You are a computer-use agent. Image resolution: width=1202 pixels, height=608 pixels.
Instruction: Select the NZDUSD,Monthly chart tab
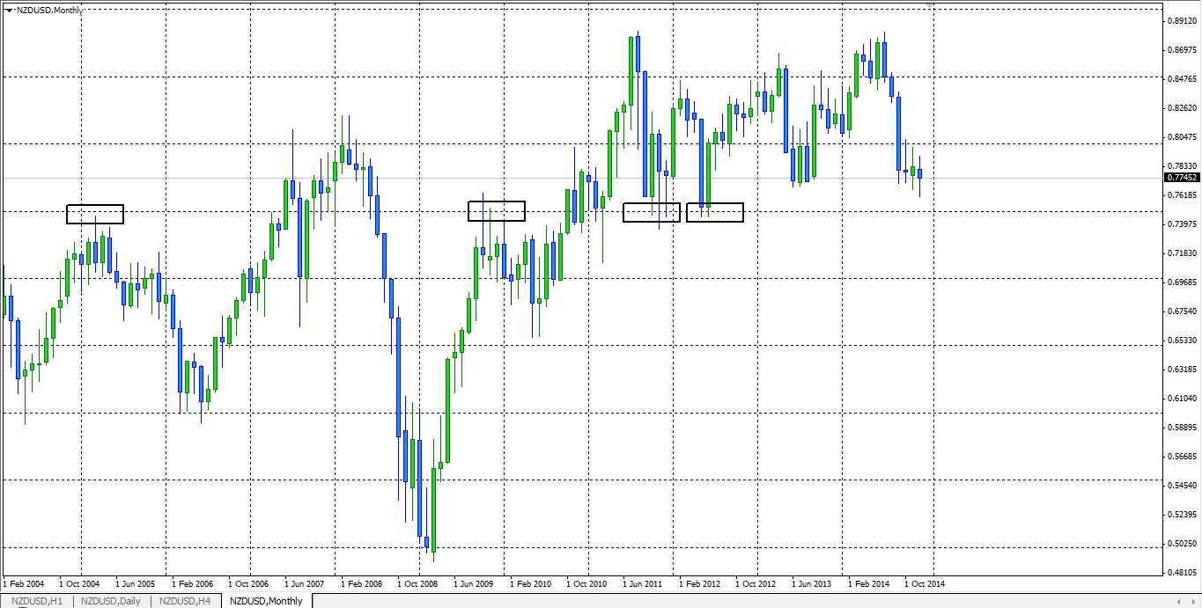(x=266, y=601)
